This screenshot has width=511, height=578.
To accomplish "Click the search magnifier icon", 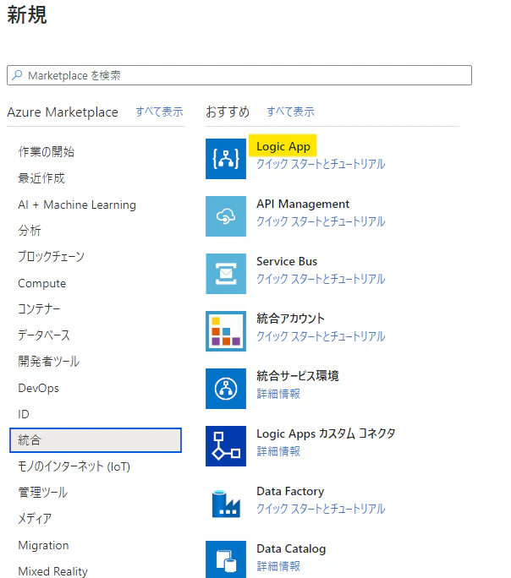I will 17,75.
